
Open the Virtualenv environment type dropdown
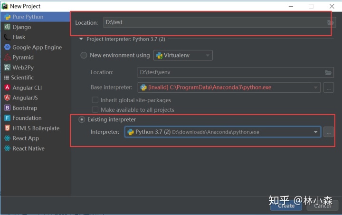coord(183,55)
